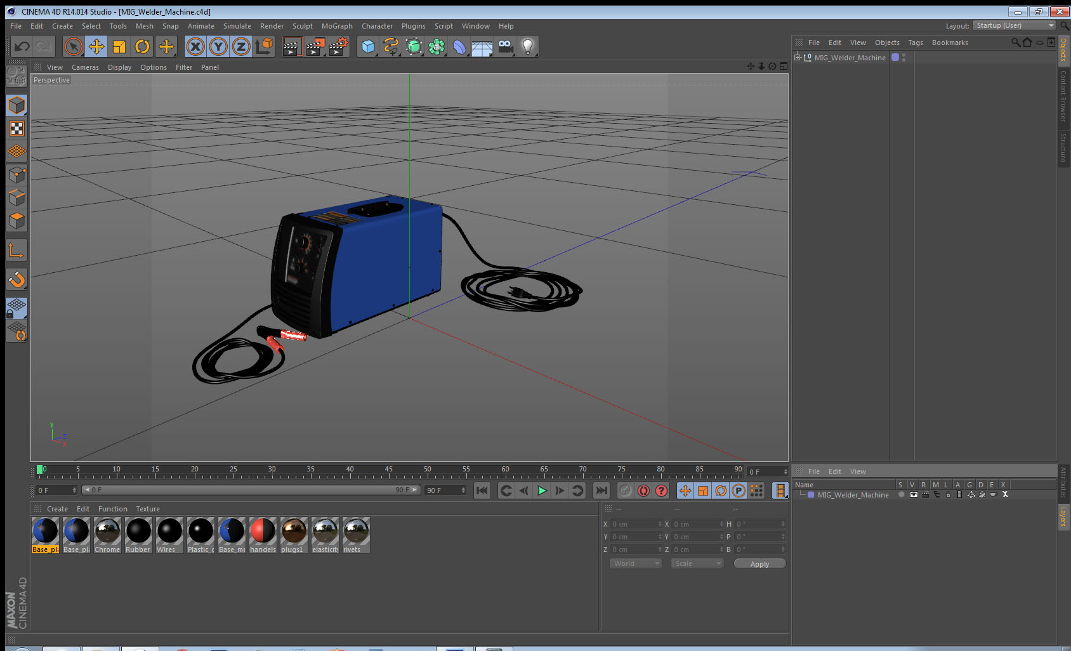Switch to Points mode
1071x651 pixels.
pyautogui.click(x=16, y=175)
